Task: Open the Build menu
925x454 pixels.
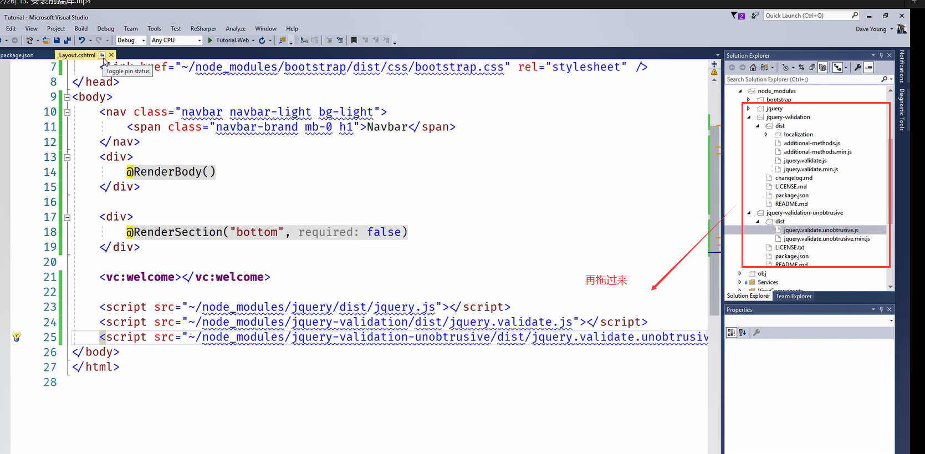Action: click(x=81, y=29)
